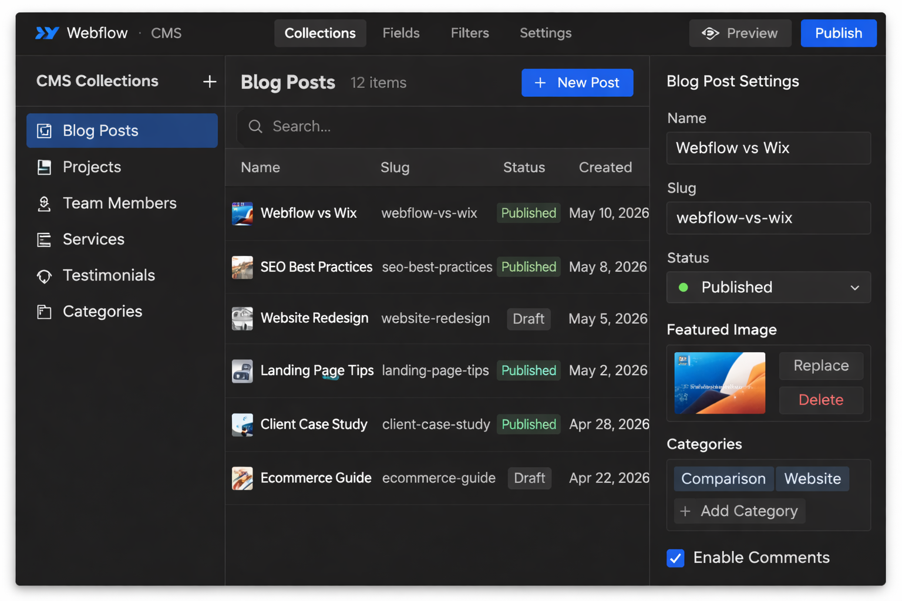Open the Filters tab
This screenshot has width=902, height=601.
click(x=470, y=33)
